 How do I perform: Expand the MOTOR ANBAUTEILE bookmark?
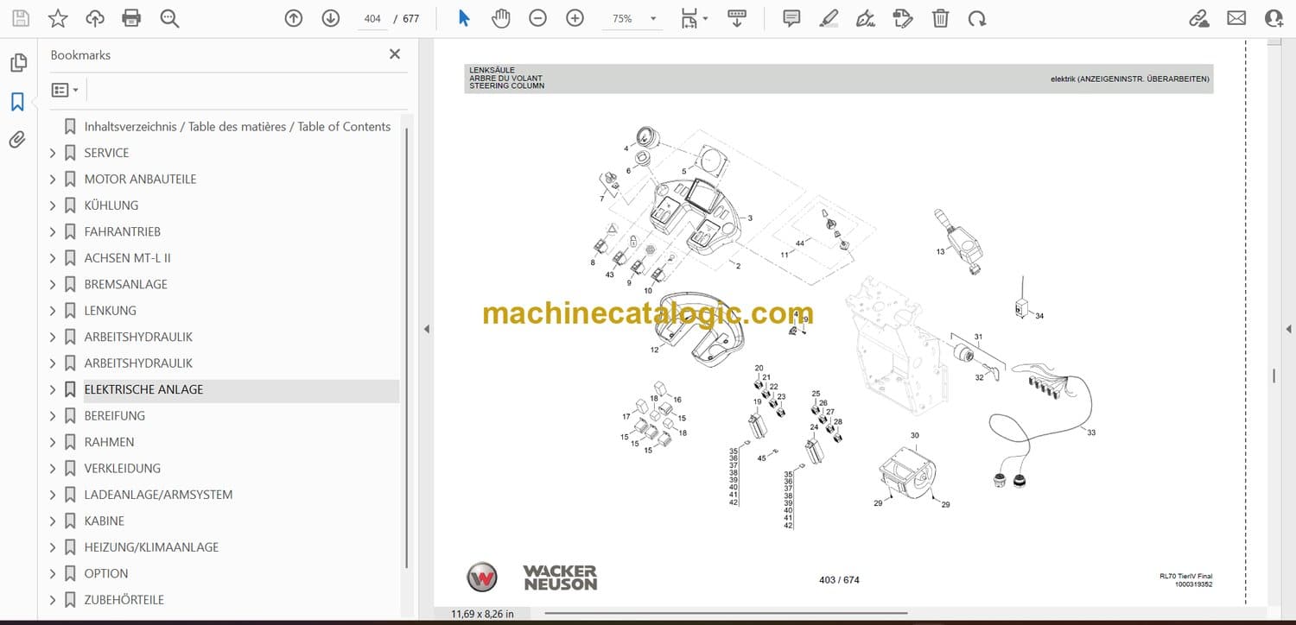tap(53, 179)
